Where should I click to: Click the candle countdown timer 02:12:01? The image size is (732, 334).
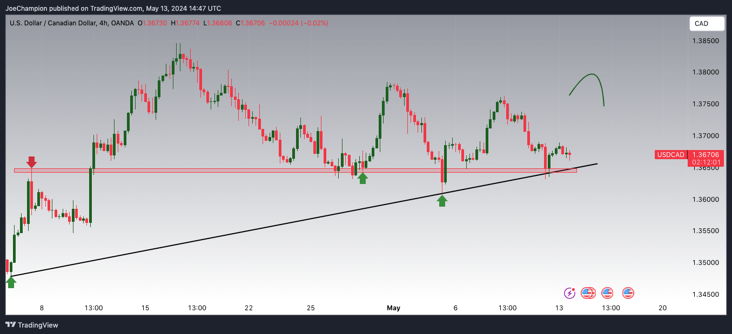706,162
